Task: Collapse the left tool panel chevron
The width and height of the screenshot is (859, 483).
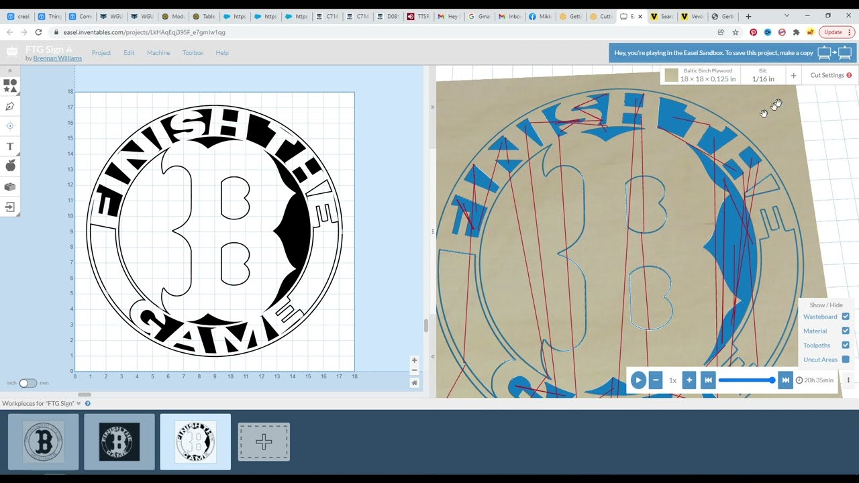Action: (10, 70)
